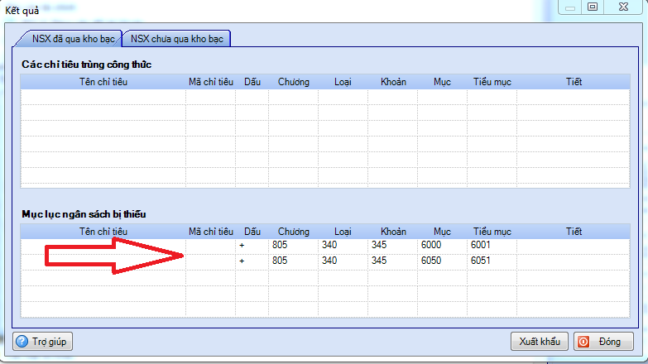Click Khoản header in bottom table
The width and height of the screenshot is (648, 364).
click(x=393, y=232)
